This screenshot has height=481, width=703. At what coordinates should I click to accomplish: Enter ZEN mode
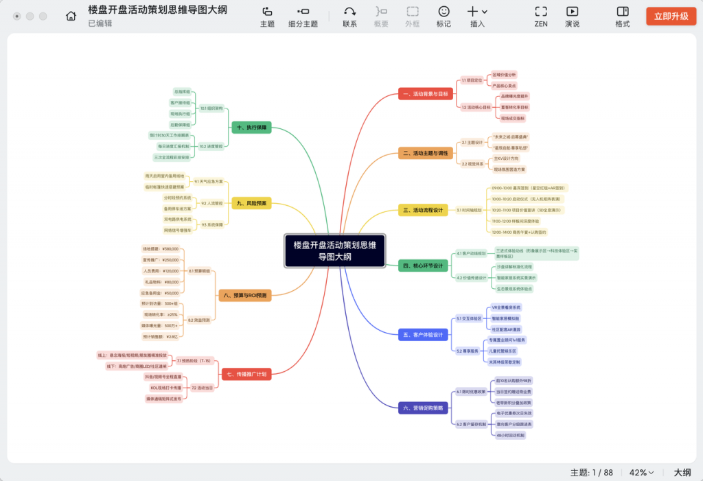pyautogui.click(x=541, y=16)
